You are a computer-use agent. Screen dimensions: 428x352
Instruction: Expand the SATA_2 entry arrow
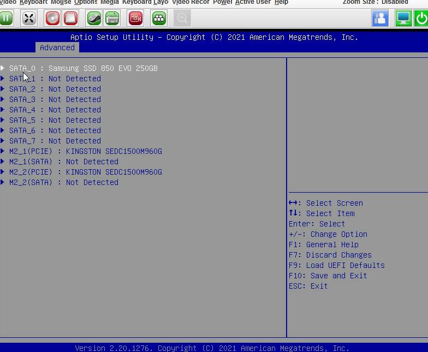point(2,88)
